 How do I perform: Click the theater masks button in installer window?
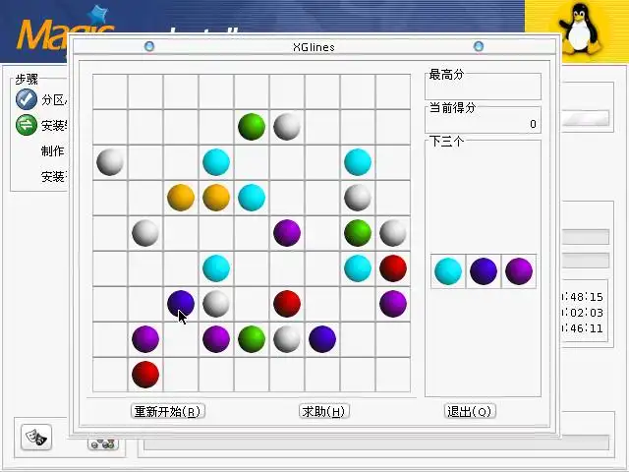tap(36, 437)
